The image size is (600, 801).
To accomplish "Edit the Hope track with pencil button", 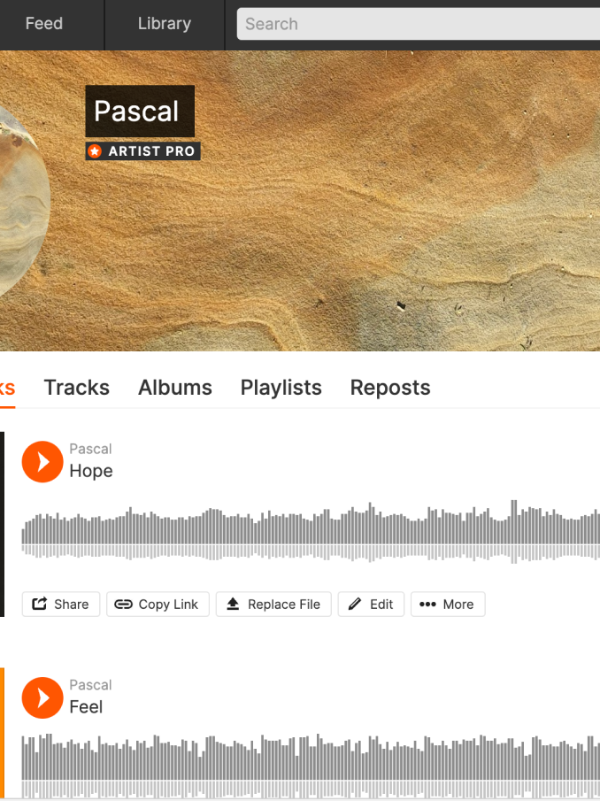I will (x=371, y=605).
